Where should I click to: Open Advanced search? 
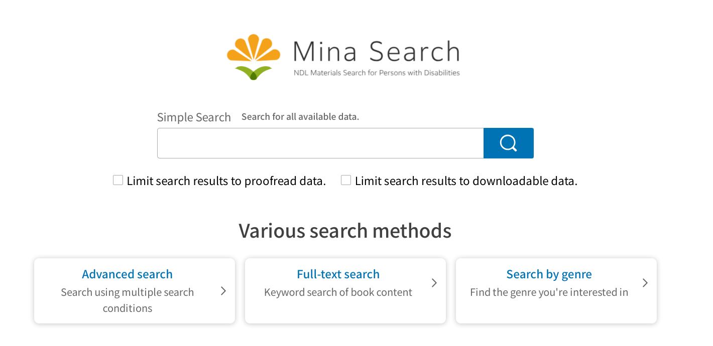[127, 274]
